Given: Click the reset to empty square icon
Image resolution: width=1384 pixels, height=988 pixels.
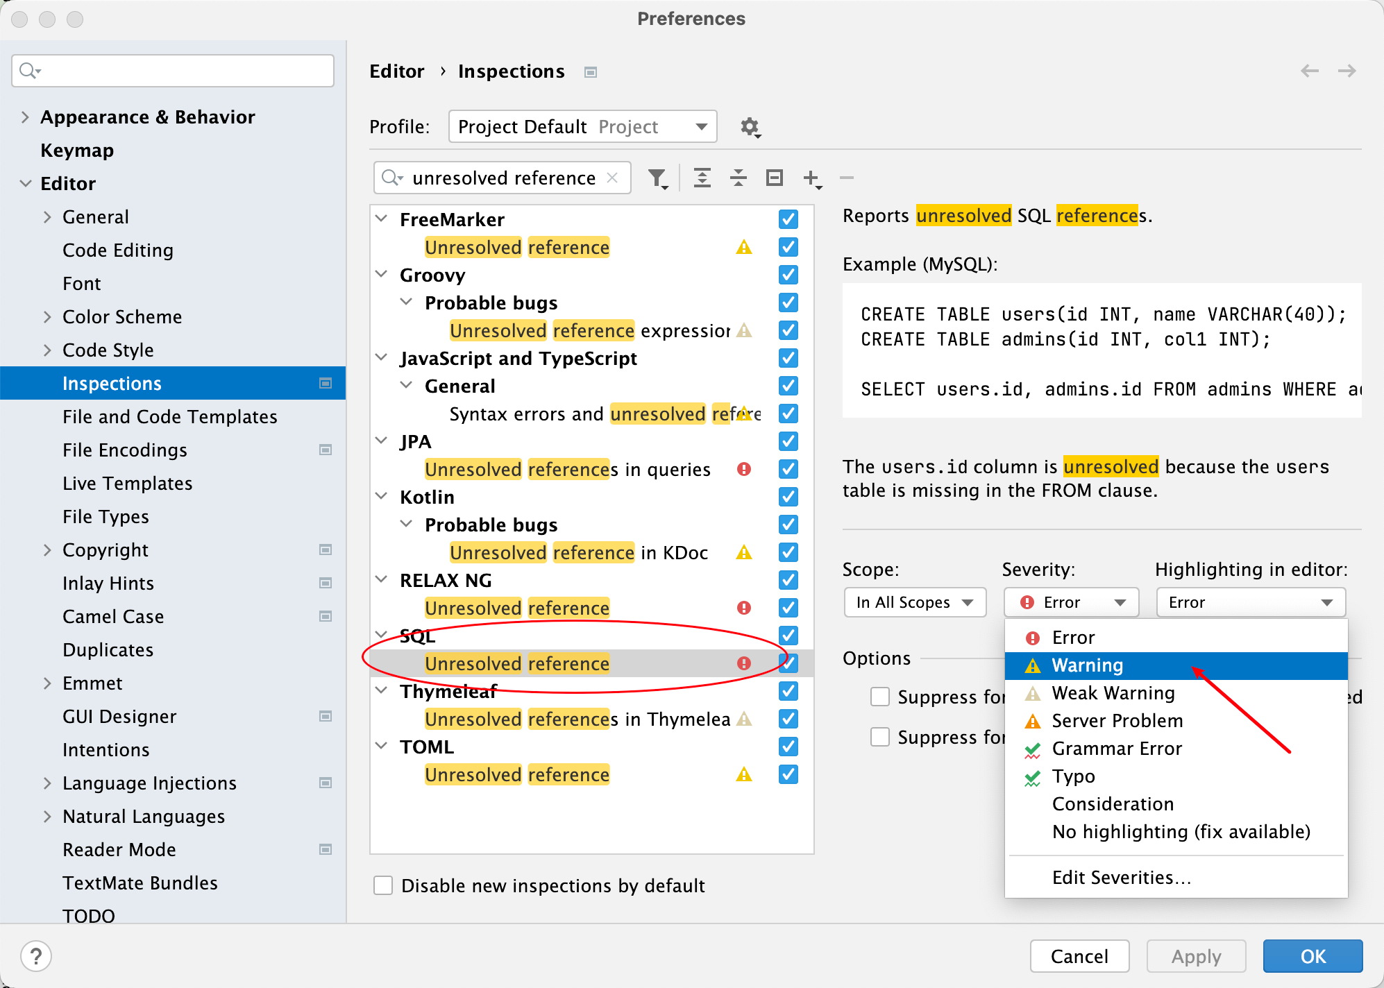Looking at the screenshot, I should (x=775, y=178).
